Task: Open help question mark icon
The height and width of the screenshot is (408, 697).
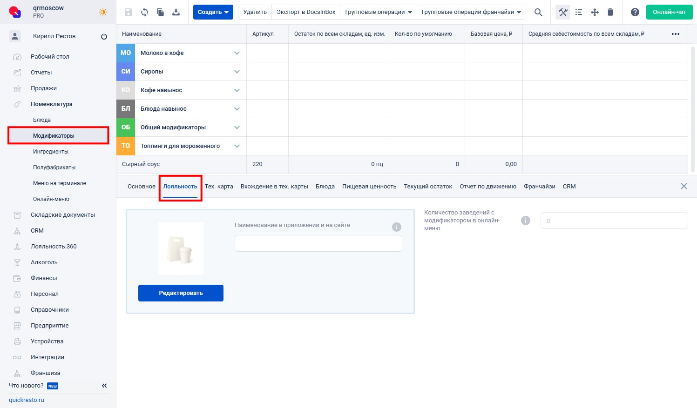Action: click(635, 12)
